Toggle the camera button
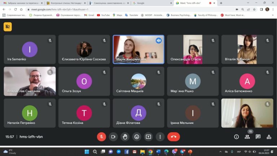The image size is (277, 156). (113, 137)
